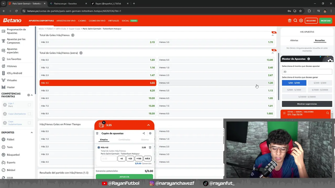Collapse the Deportes section

click(x=32, y=133)
